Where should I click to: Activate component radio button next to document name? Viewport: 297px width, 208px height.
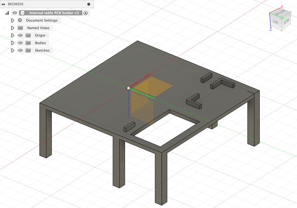[86, 13]
